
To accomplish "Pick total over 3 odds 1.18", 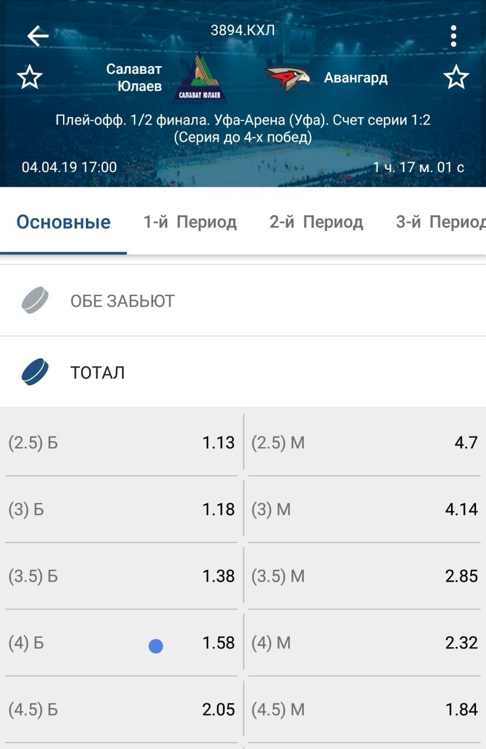I will (x=121, y=509).
